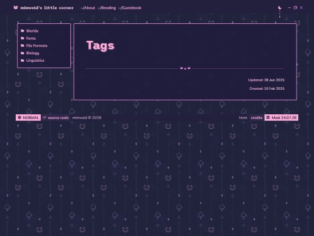Click folder icon beside File Formats

tap(23, 45)
